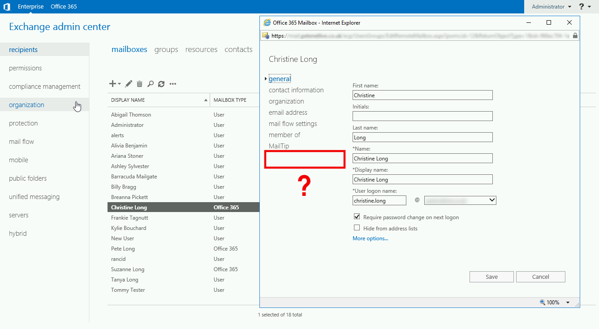Sort by the Mailbox Type column
Screen dimensions: 599x329
[234, 100]
